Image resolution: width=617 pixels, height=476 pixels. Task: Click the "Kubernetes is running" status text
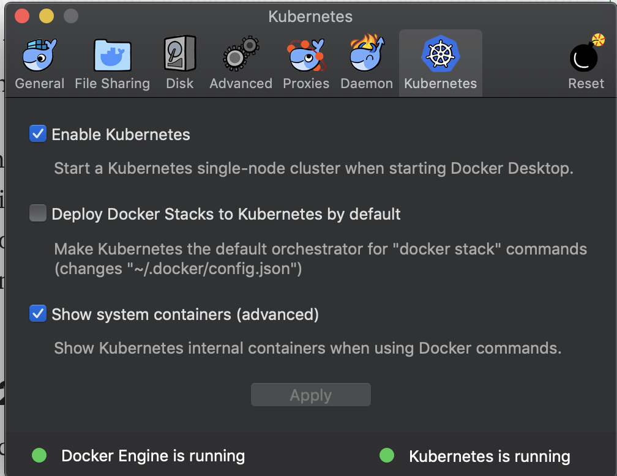[x=489, y=456]
